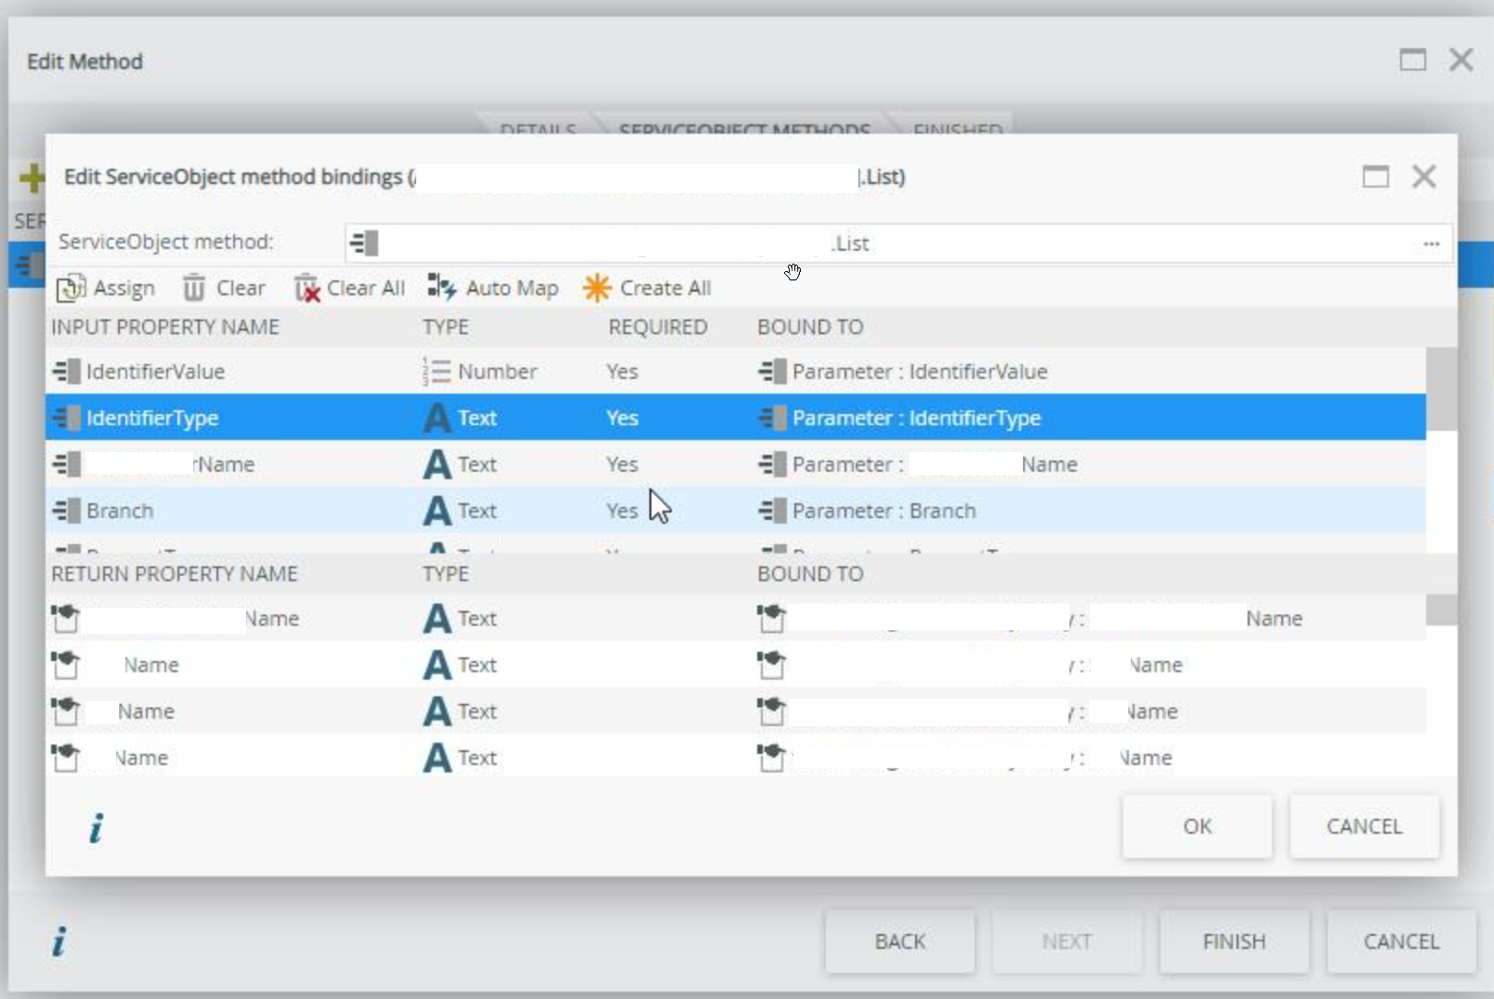Viewport: 1494px width, 999px height.
Task: Select the IdentifierValue input property row
Action: [736, 371]
